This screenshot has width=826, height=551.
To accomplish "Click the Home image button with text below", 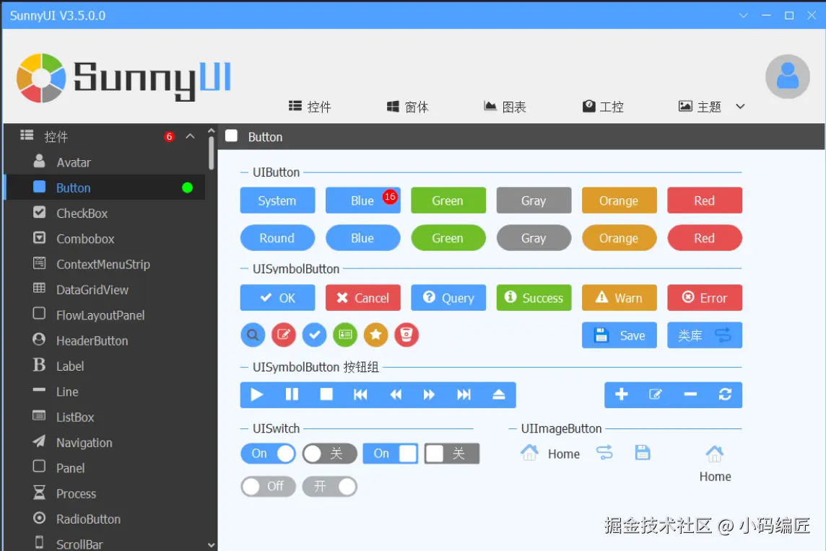I will coord(715,464).
